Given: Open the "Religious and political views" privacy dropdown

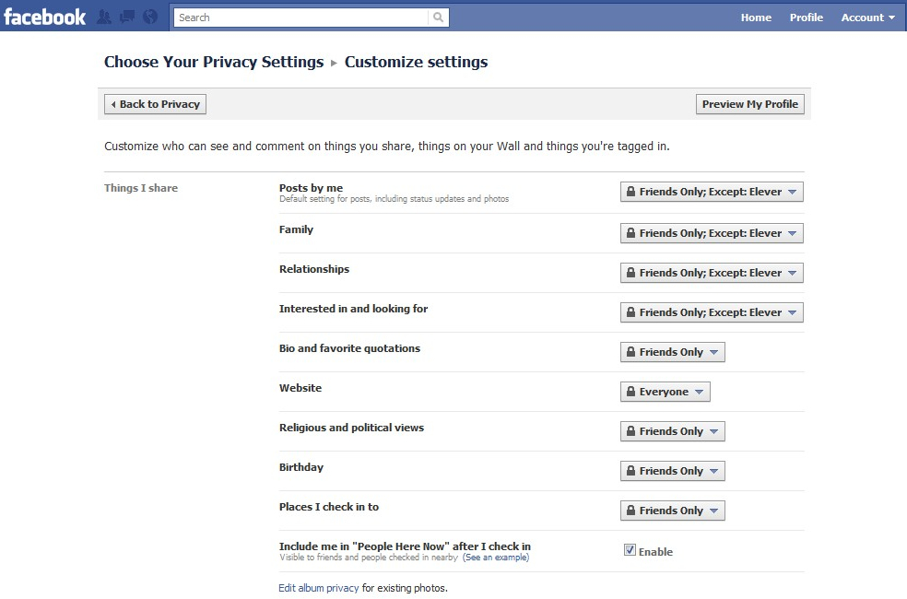Looking at the screenshot, I should pyautogui.click(x=672, y=431).
